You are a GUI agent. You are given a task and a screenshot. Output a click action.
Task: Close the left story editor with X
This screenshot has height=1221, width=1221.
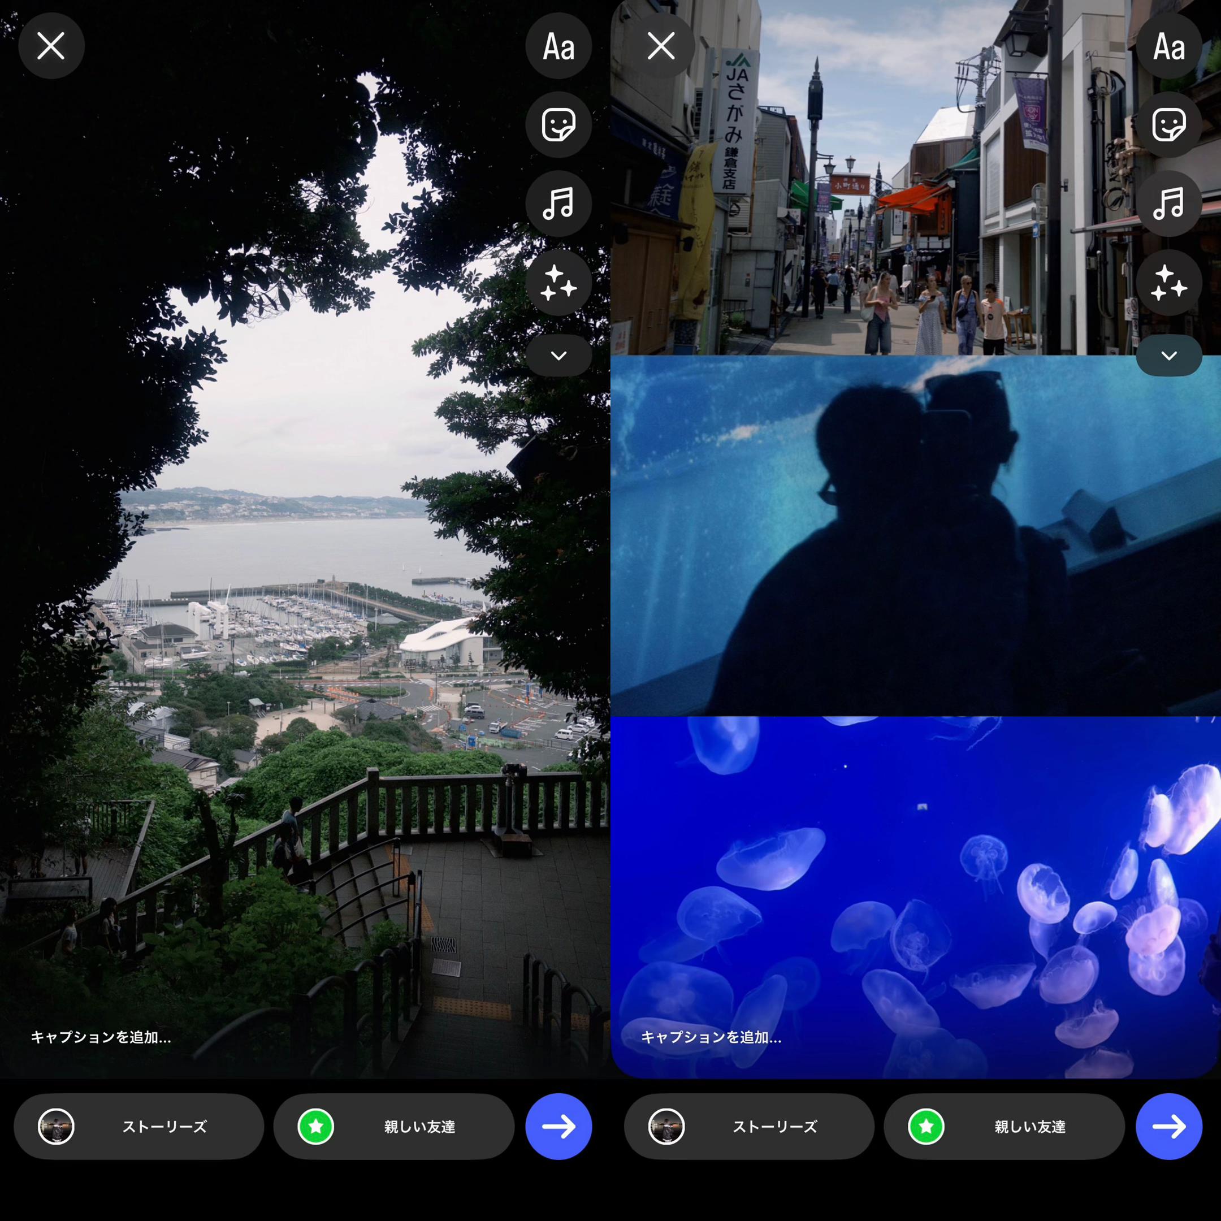click(x=51, y=46)
